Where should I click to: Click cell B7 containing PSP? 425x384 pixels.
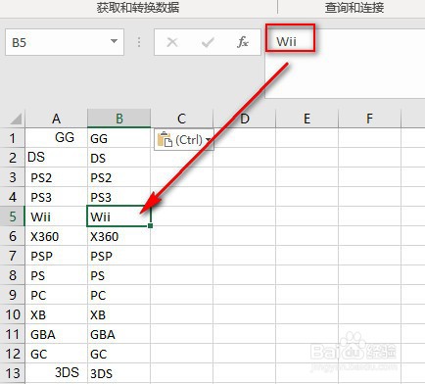[x=119, y=256]
